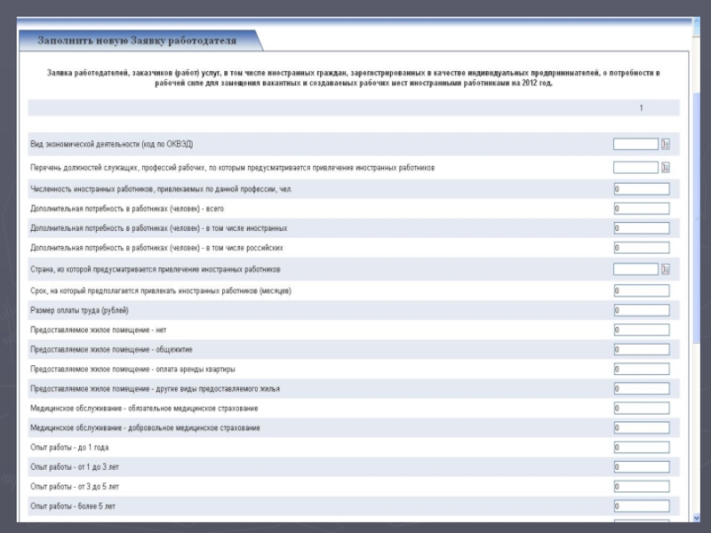Viewport: 711px width, 533px height.
Task: Open lookup icon for economic activity code (ОКВЭД)
Action: pyautogui.click(x=665, y=144)
